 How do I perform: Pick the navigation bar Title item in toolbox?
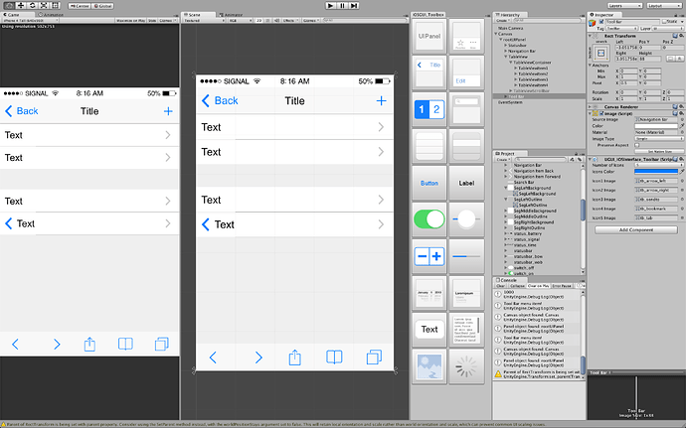click(x=429, y=72)
